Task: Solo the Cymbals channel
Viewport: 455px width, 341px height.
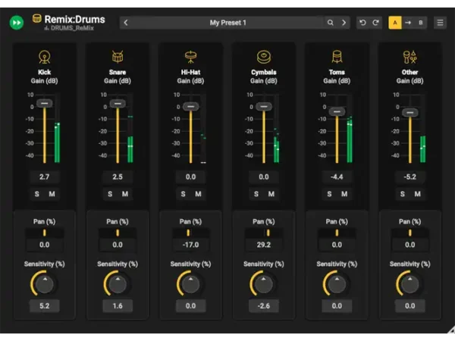Action: tap(256, 194)
